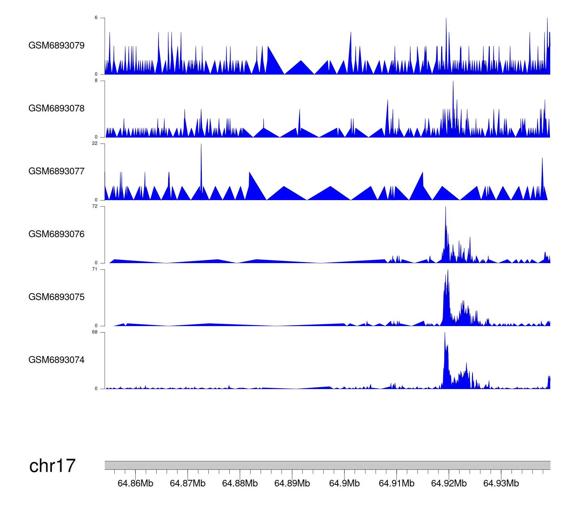The width and height of the screenshot is (580, 510).
Task: Click the gray chr17 ideogram bar
Action: (x=327, y=465)
